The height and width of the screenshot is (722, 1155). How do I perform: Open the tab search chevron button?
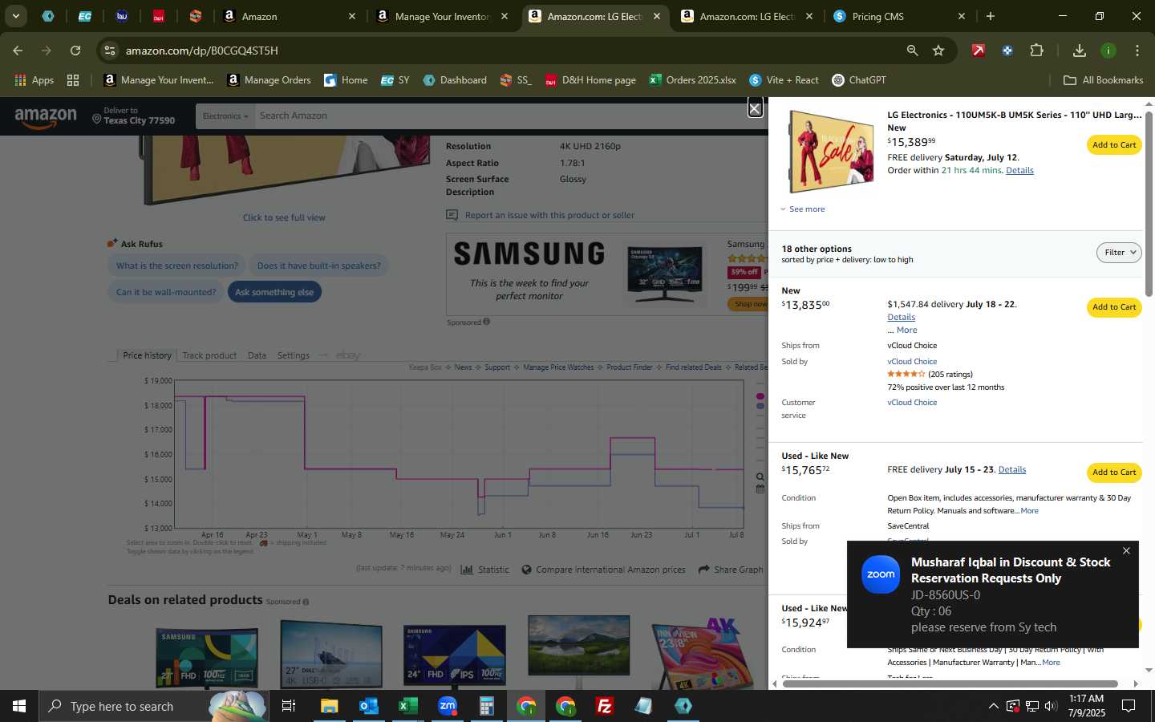16,16
